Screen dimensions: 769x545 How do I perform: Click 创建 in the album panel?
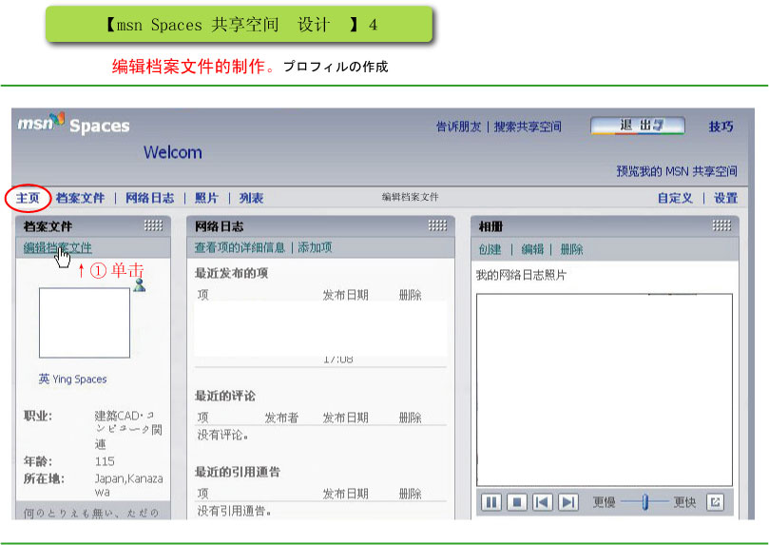[x=490, y=249]
